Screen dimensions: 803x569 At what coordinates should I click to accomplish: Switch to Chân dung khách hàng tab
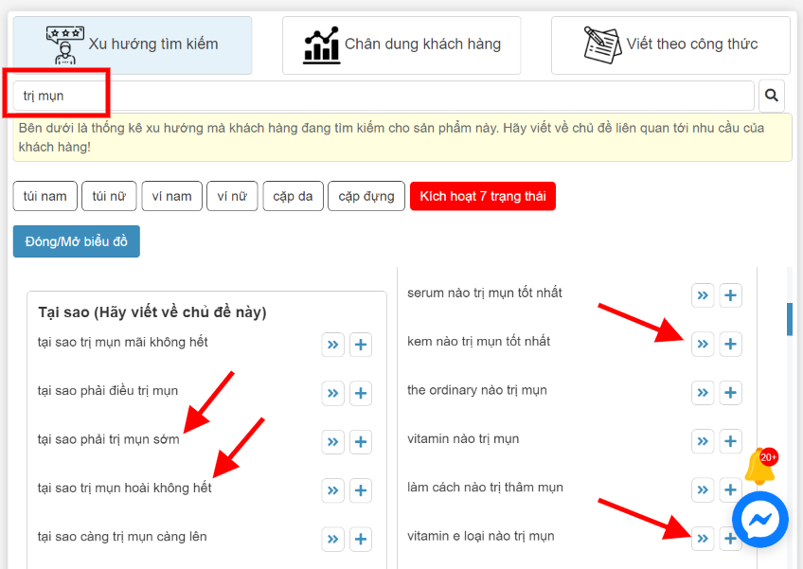point(401,45)
